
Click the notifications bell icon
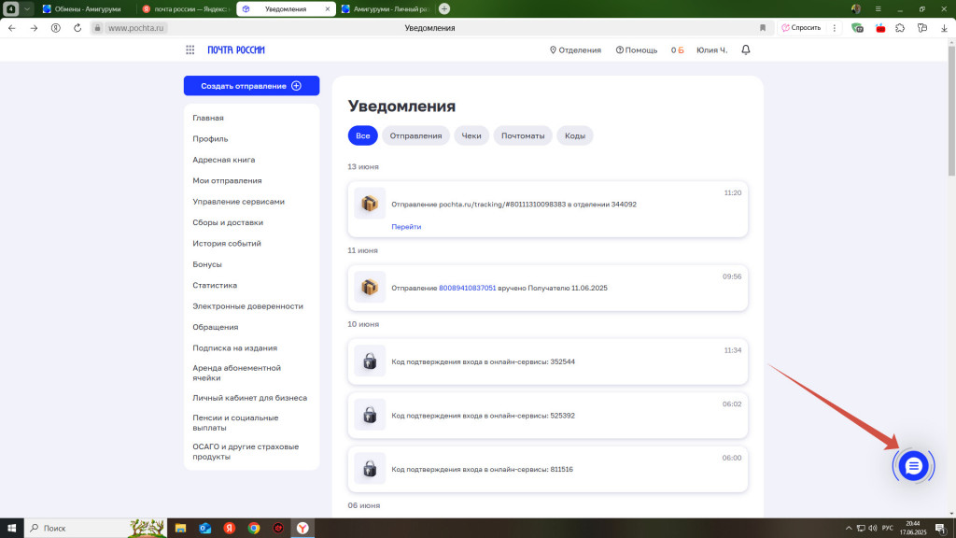[x=745, y=50]
